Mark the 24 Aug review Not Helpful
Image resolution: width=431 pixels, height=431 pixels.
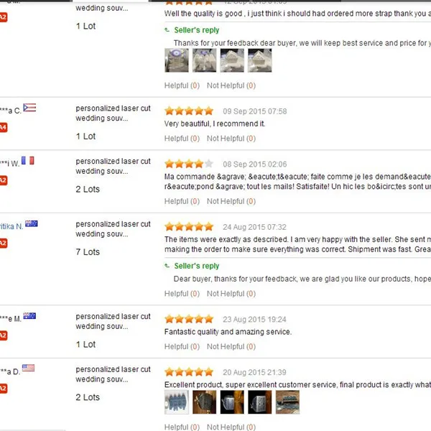231,294
